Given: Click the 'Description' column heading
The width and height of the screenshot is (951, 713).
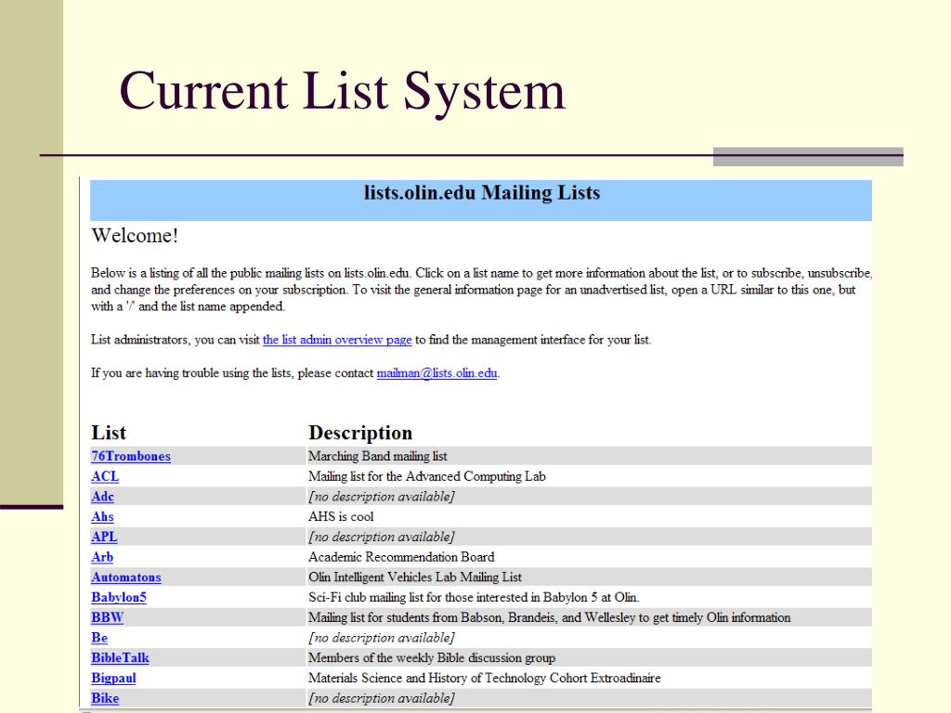Looking at the screenshot, I should (x=360, y=433).
